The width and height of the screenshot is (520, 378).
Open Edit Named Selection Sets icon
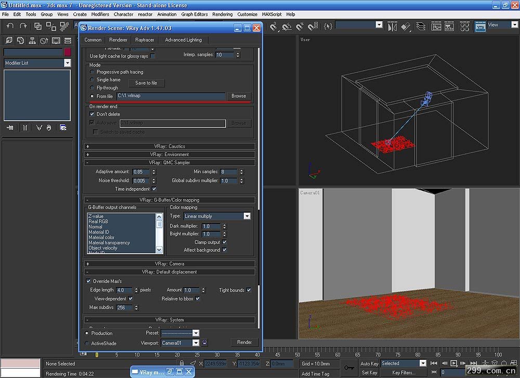(x=328, y=26)
